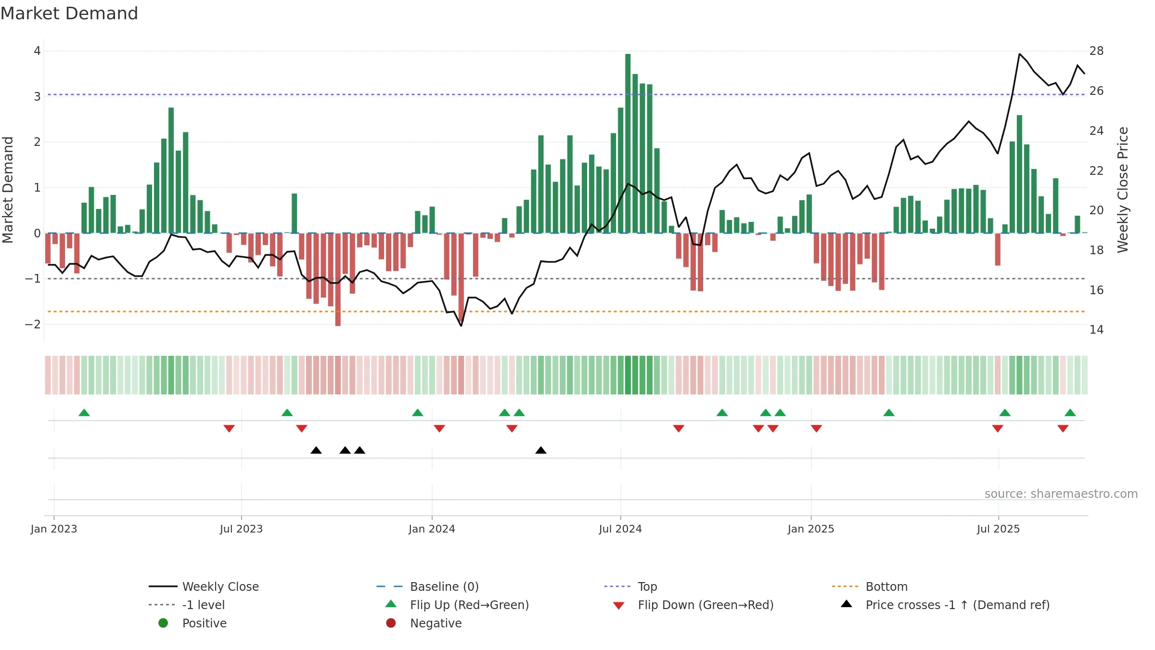
Task: Click the red Negative circle in legend
Action: pyautogui.click(x=391, y=623)
